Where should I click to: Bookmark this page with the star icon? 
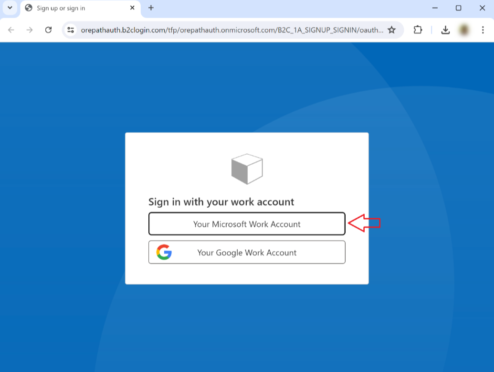tap(391, 30)
